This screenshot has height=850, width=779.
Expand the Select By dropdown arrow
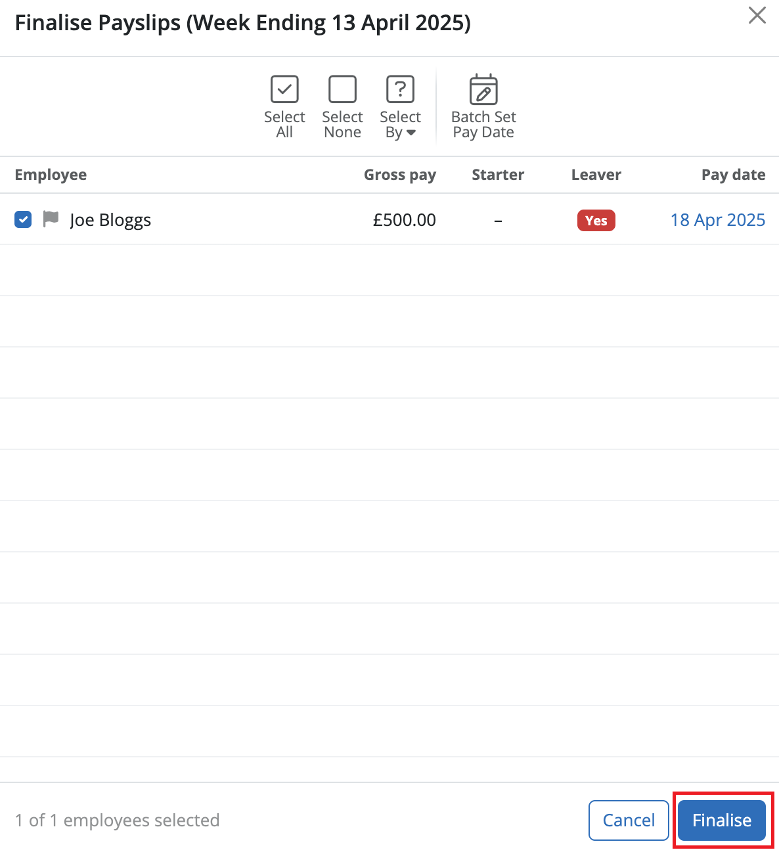(413, 131)
